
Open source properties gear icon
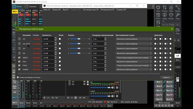tap(76, 98)
